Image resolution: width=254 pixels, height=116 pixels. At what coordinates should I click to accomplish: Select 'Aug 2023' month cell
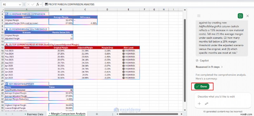(27, 63)
